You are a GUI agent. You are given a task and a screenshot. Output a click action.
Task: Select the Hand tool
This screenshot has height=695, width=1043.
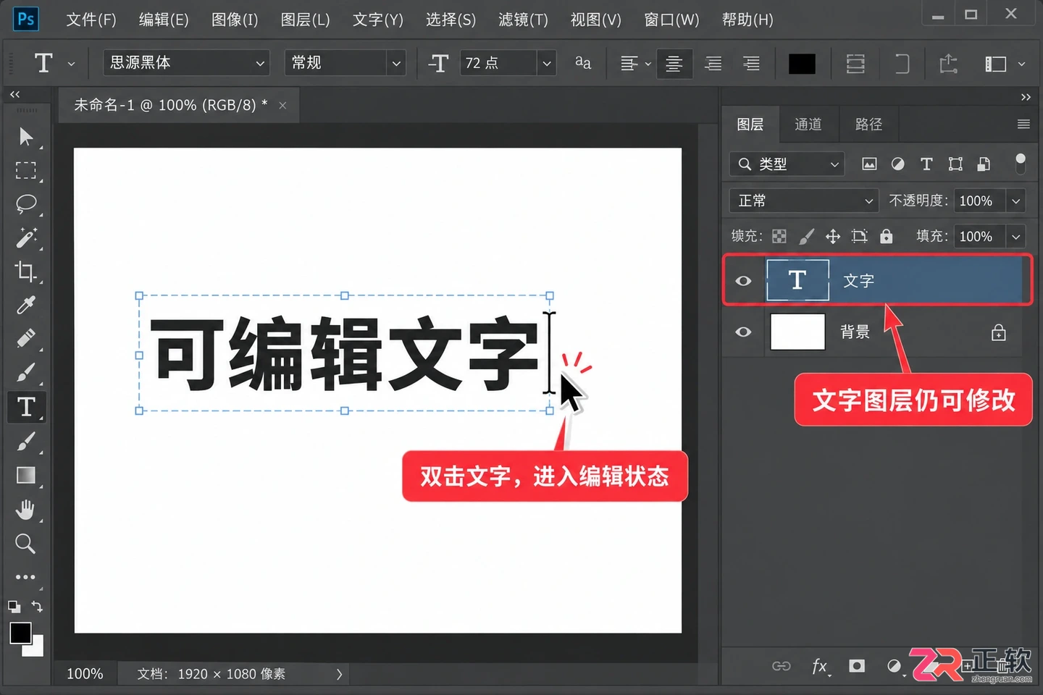(26, 510)
